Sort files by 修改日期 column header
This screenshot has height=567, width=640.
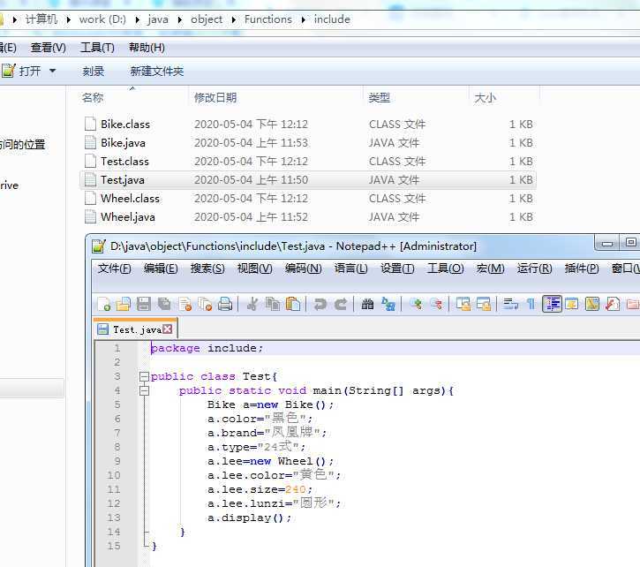click(215, 98)
